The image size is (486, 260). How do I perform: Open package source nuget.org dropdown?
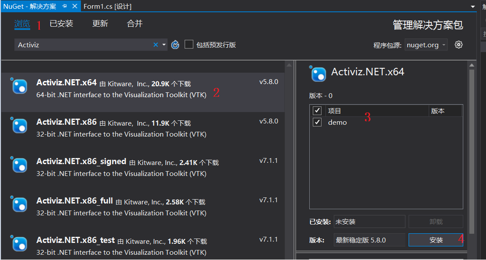426,45
